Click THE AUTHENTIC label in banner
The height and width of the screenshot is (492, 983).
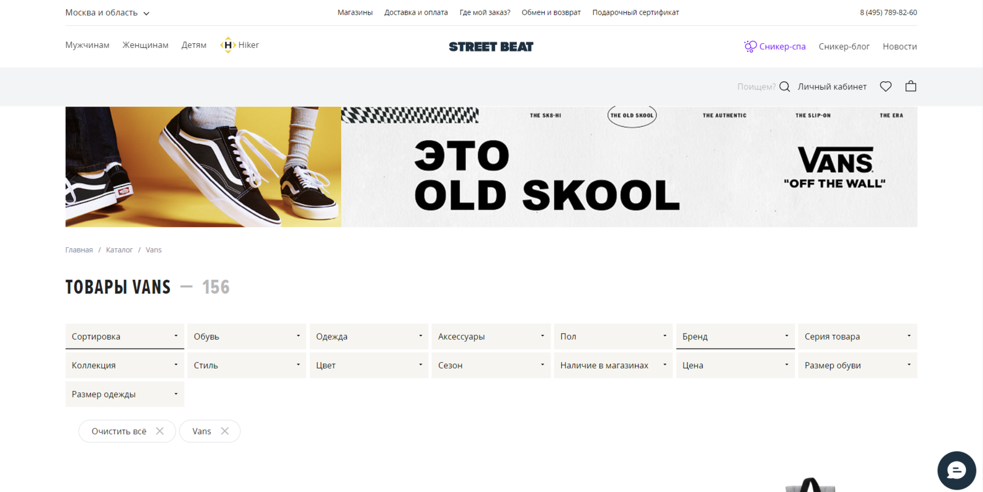tap(724, 115)
